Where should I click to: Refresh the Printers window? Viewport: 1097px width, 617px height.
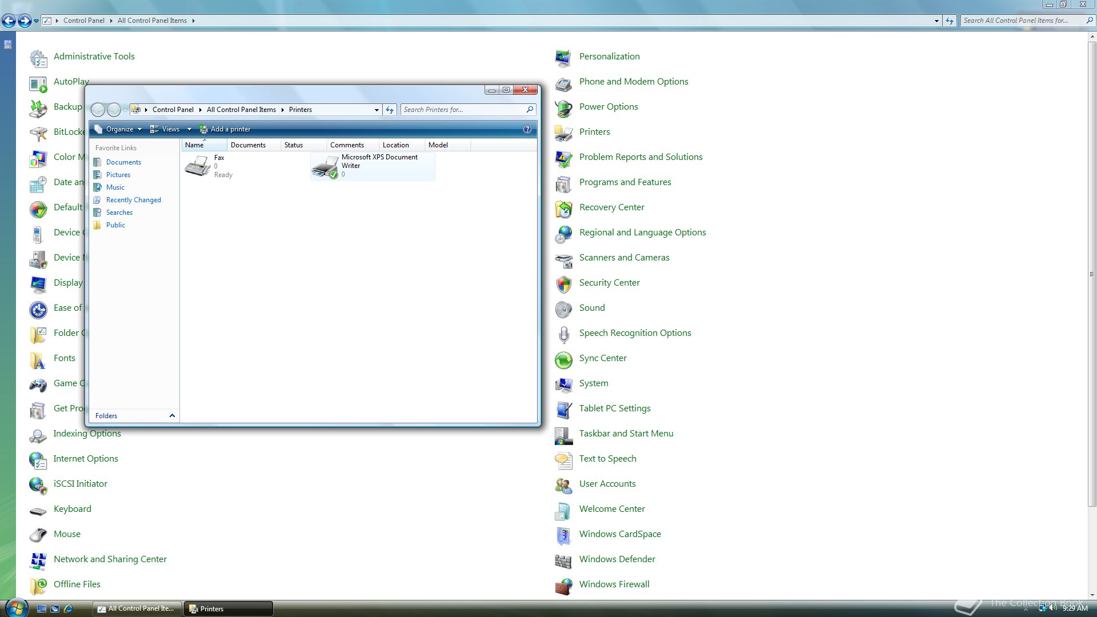[x=390, y=110]
